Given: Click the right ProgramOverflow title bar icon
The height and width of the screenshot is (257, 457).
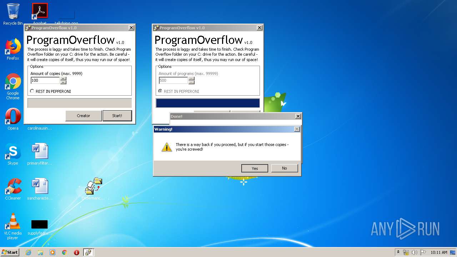Looking at the screenshot, I should [156, 28].
